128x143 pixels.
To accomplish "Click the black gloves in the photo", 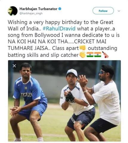I will [70, 96].
